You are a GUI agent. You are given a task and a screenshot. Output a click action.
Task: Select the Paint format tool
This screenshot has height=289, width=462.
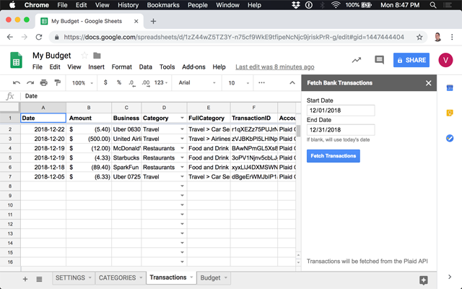(57, 83)
